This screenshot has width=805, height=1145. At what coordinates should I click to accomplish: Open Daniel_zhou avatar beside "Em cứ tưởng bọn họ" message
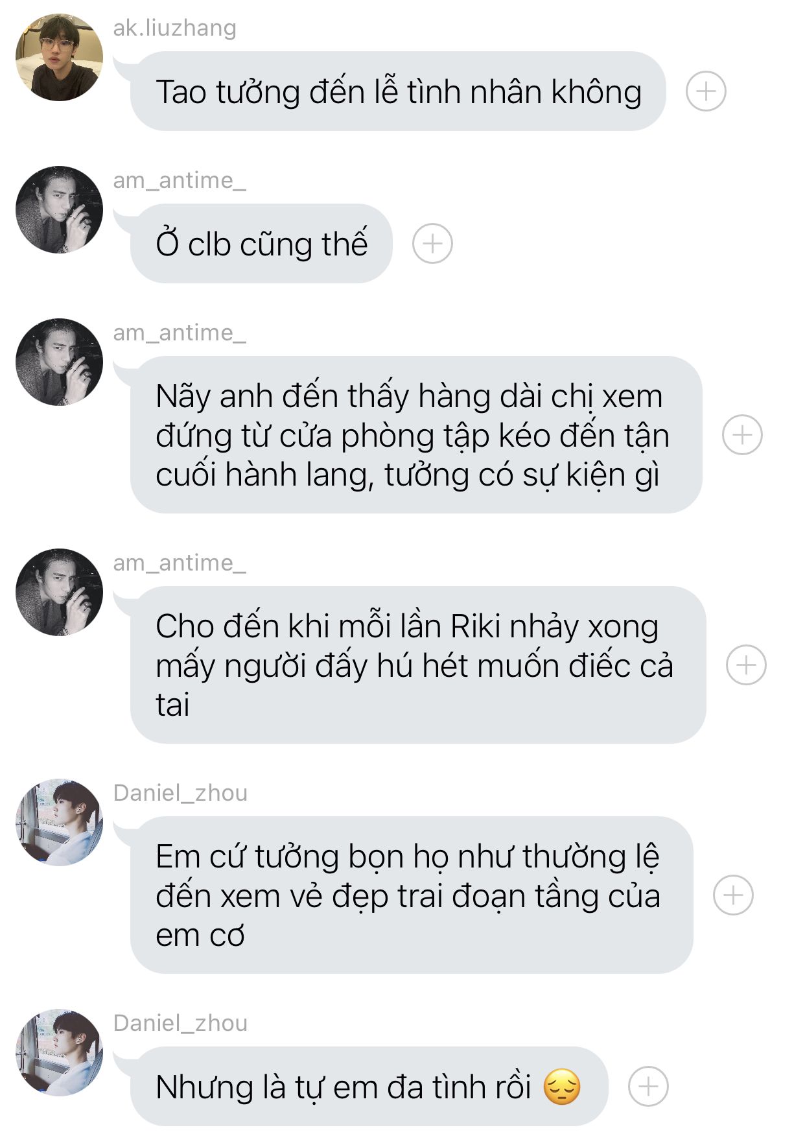59,823
